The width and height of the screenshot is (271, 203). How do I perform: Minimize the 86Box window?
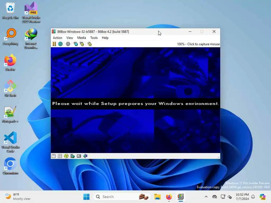coord(190,32)
